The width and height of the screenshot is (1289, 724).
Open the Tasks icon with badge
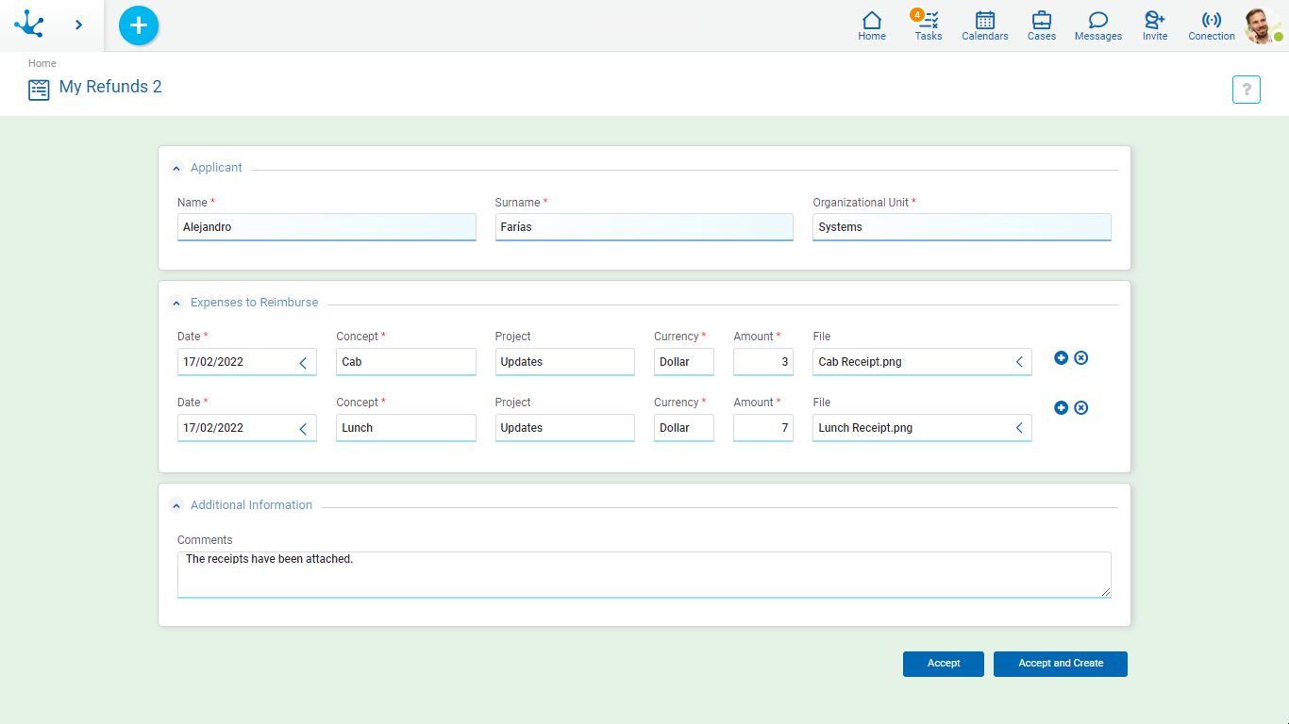[x=928, y=25]
